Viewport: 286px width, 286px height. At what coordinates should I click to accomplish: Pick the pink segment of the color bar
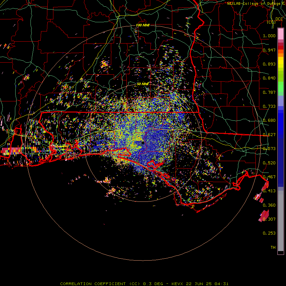pyautogui.click(x=281, y=34)
